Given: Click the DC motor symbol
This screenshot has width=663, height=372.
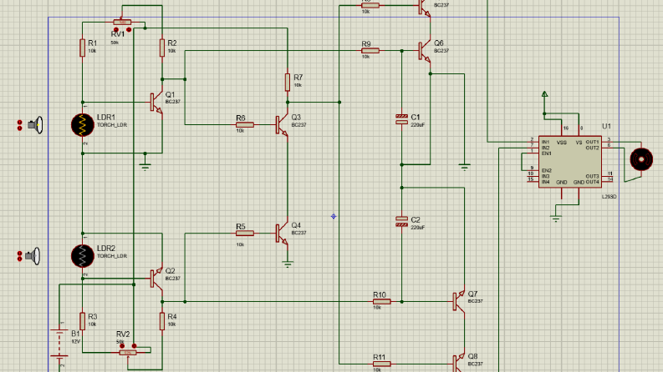Looking at the screenshot, I should (x=641, y=159).
